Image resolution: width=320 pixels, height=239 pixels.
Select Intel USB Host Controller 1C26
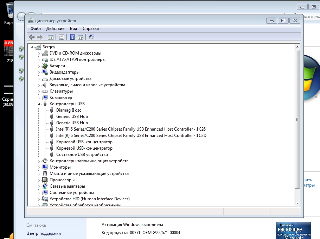click(131, 129)
